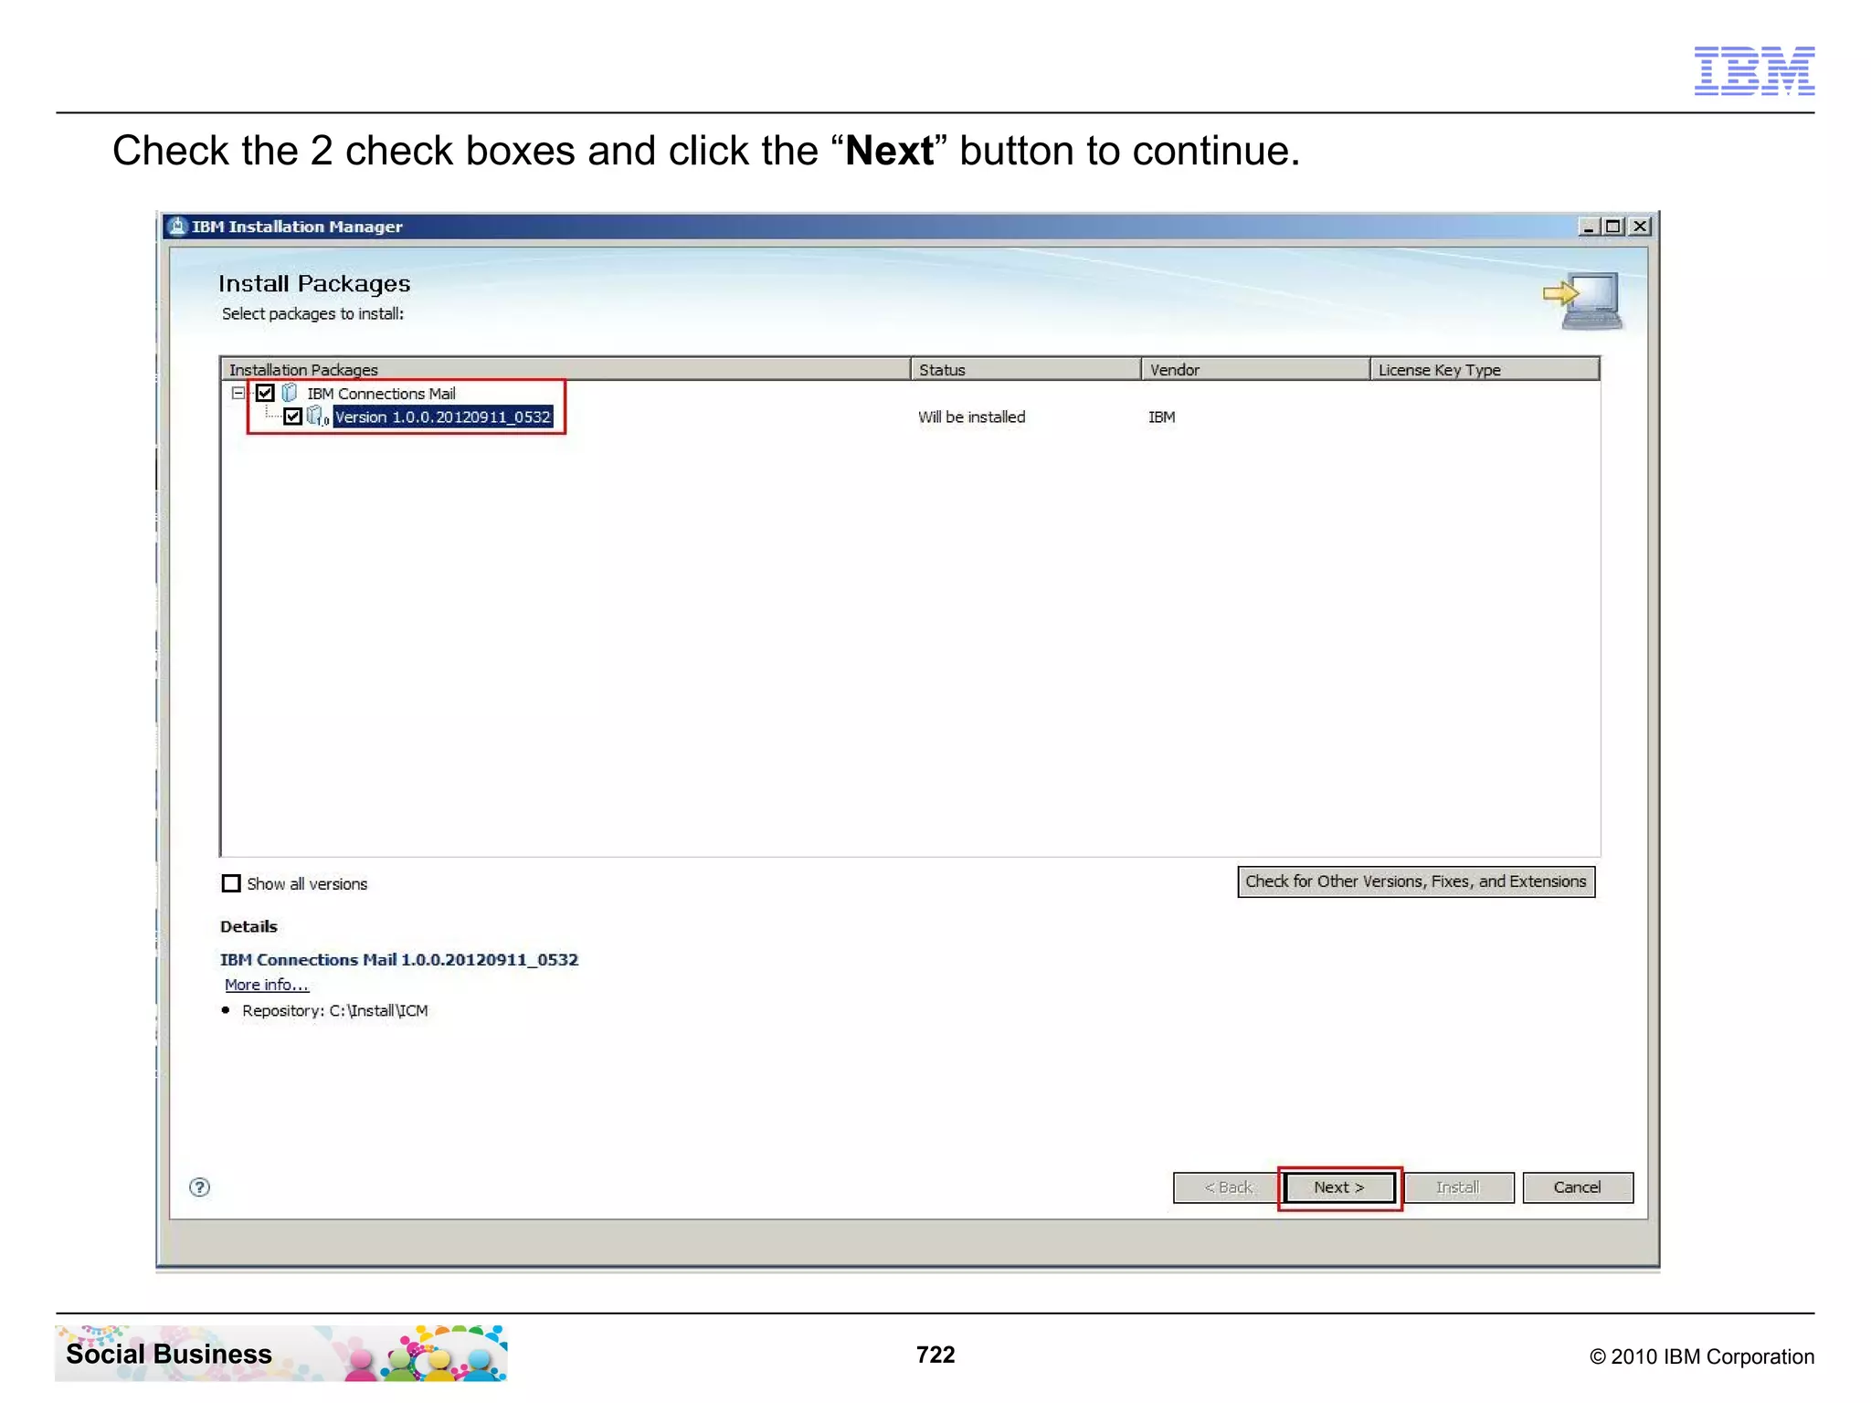Click the IBM Installation Manager title bar icon

[178, 227]
